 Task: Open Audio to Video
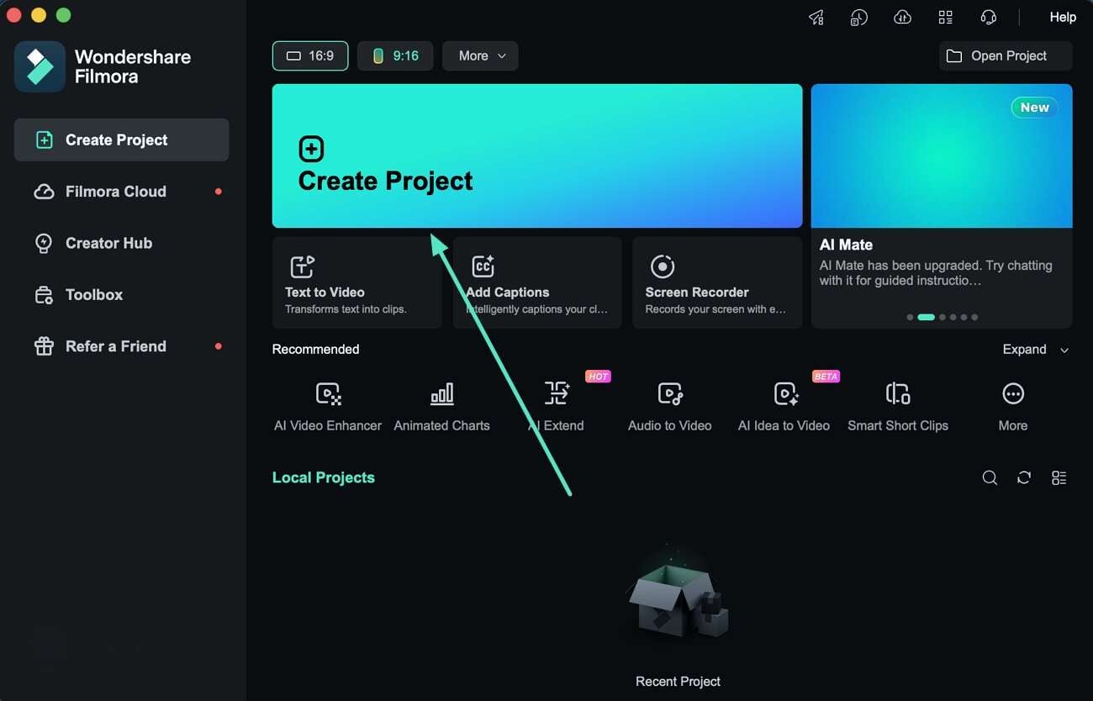click(670, 406)
